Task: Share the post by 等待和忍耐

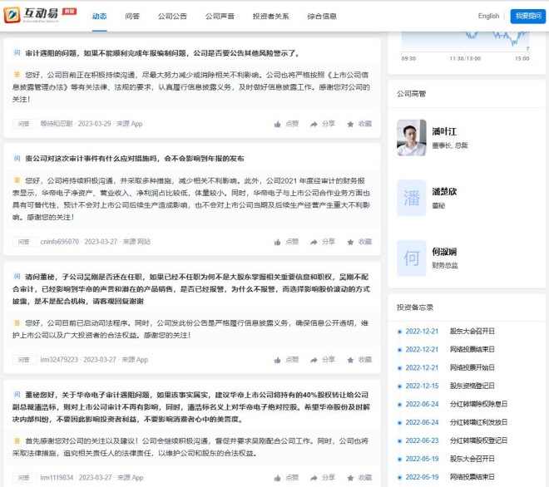Action: tap(323, 124)
